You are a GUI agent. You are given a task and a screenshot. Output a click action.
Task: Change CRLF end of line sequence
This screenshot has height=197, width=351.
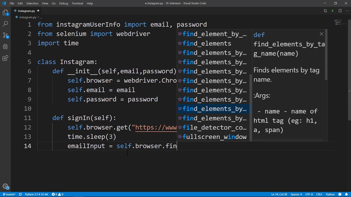click(319, 195)
